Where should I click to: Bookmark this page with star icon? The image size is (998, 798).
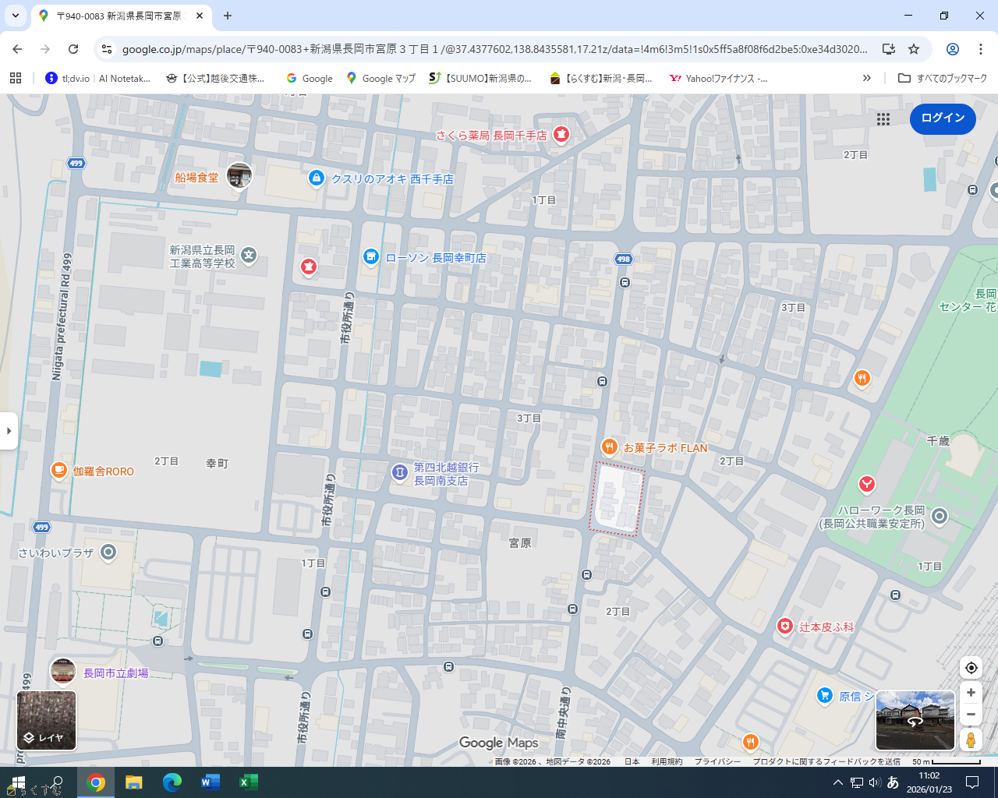[x=914, y=49]
